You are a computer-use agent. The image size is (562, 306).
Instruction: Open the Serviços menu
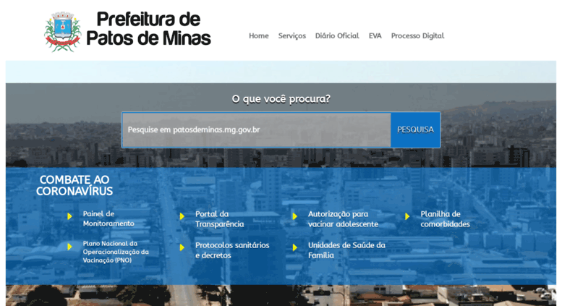292,36
